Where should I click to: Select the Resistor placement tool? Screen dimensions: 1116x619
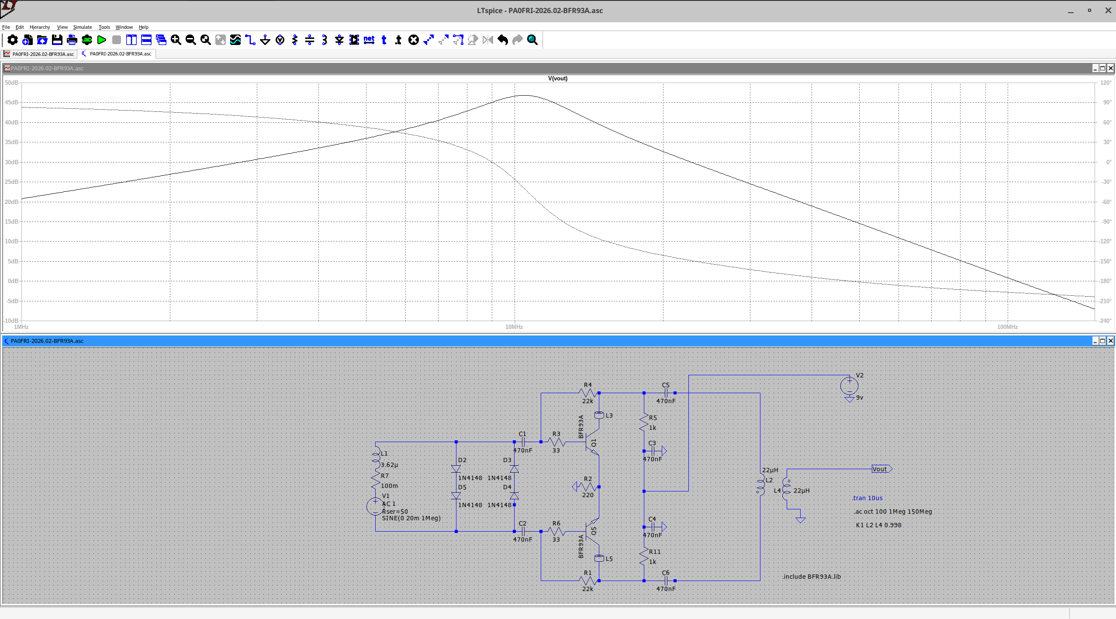(x=294, y=40)
